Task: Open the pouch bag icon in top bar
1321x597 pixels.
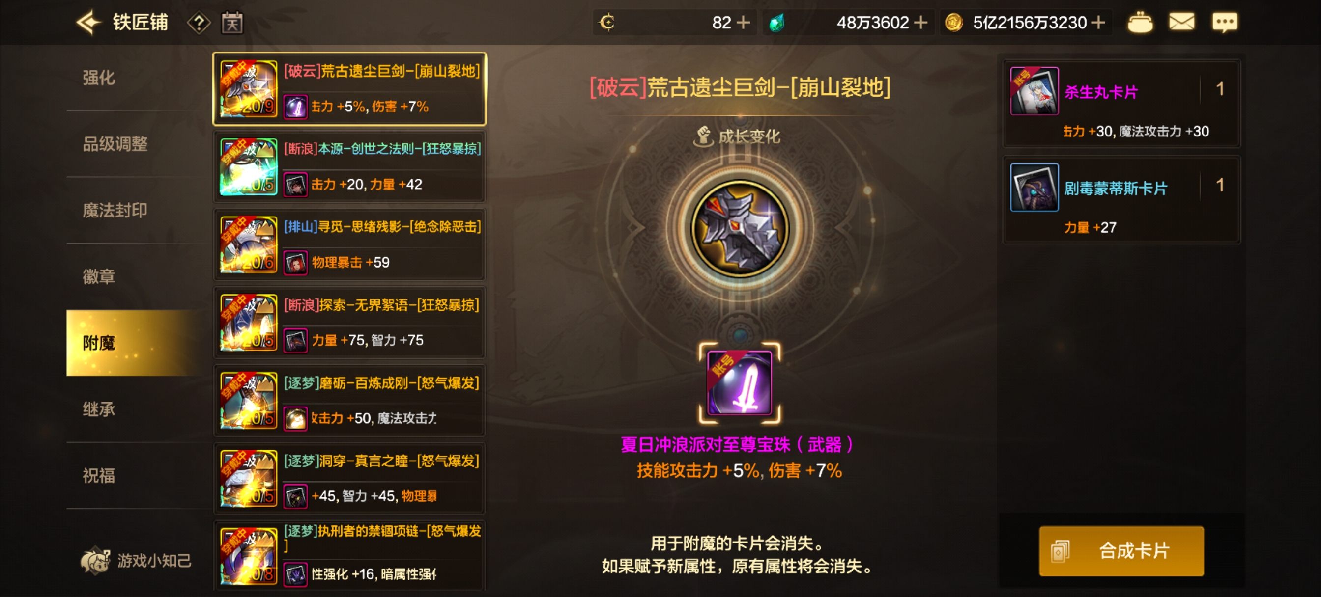Action: tap(1140, 22)
